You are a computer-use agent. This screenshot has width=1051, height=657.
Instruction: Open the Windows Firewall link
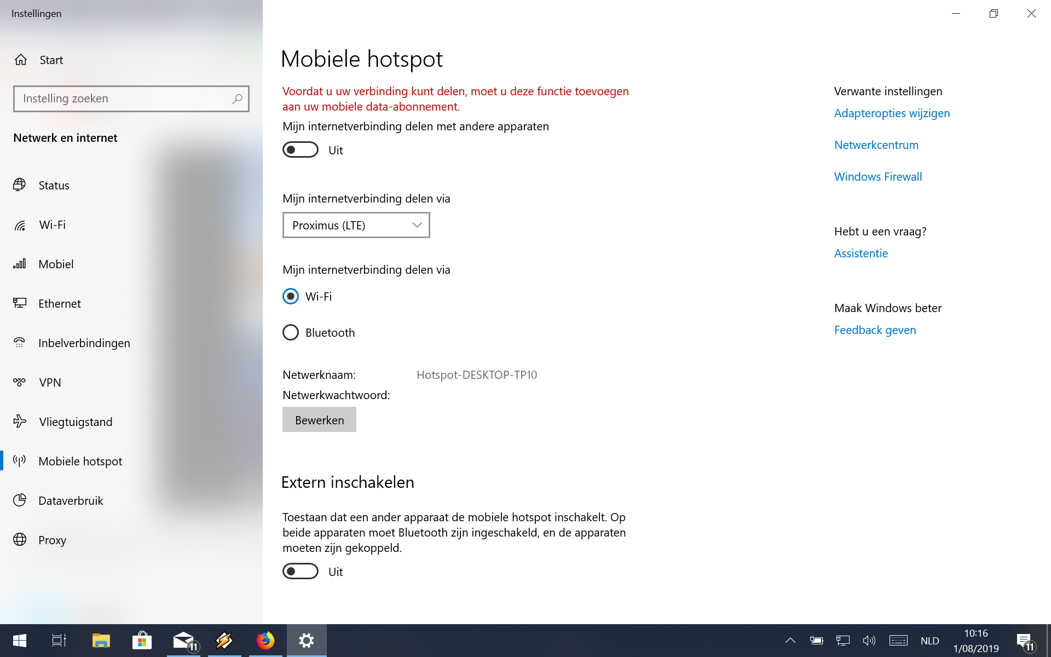click(x=877, y=176)
